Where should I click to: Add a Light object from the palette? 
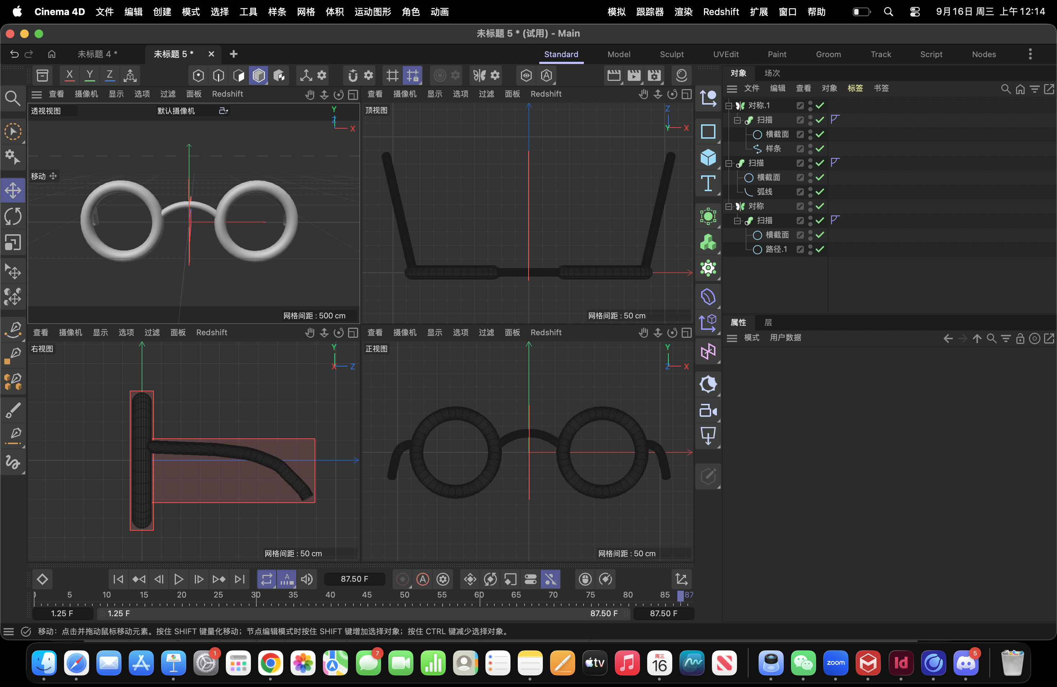coord(708,384)
